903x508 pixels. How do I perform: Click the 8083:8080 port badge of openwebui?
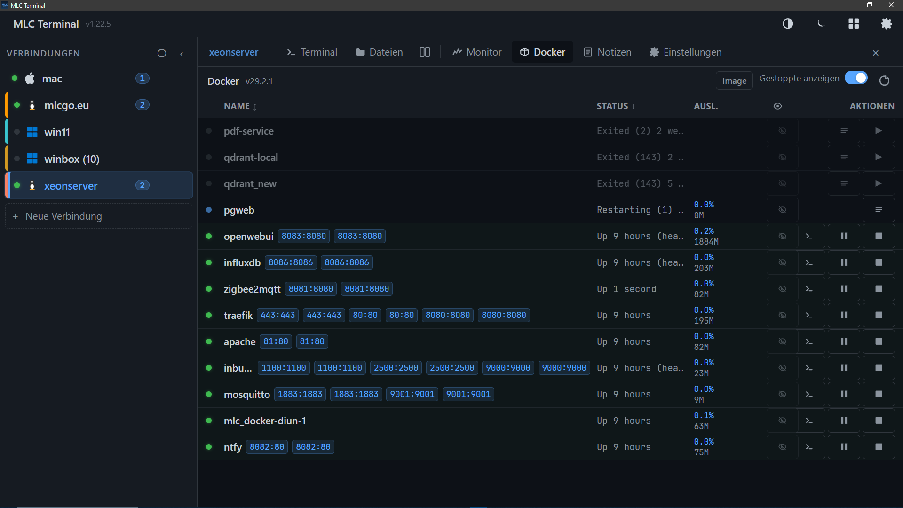(x=303, y=236)
